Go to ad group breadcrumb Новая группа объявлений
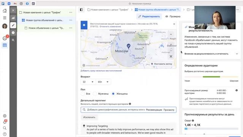The height and width of the screenshot is (137, 243). (158, 10)
